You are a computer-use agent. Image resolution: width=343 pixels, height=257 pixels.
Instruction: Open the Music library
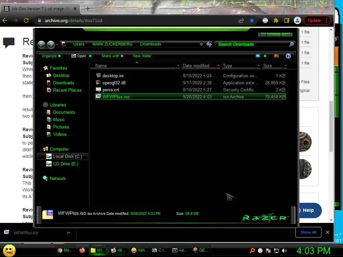coord(59,119)
